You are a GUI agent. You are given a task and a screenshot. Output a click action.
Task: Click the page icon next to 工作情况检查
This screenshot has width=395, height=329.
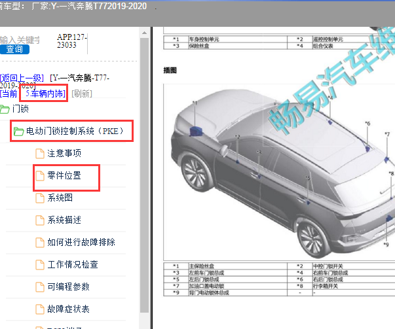coord(40,265)
